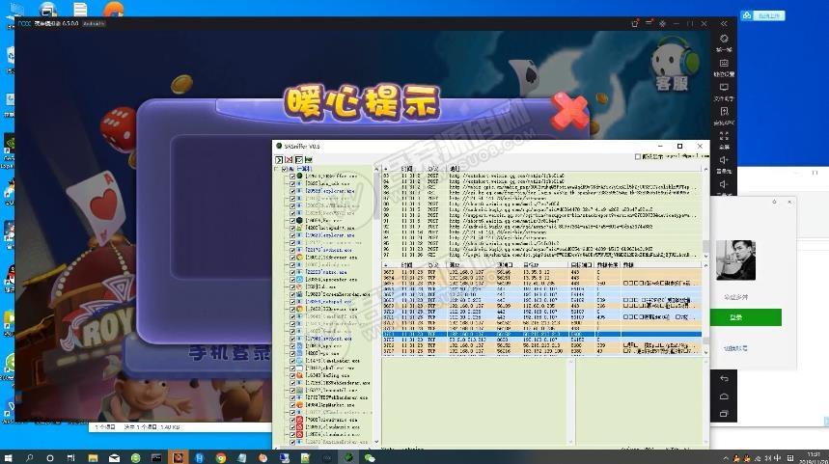Open Nox settings gear in title bar

click(662, 24)
